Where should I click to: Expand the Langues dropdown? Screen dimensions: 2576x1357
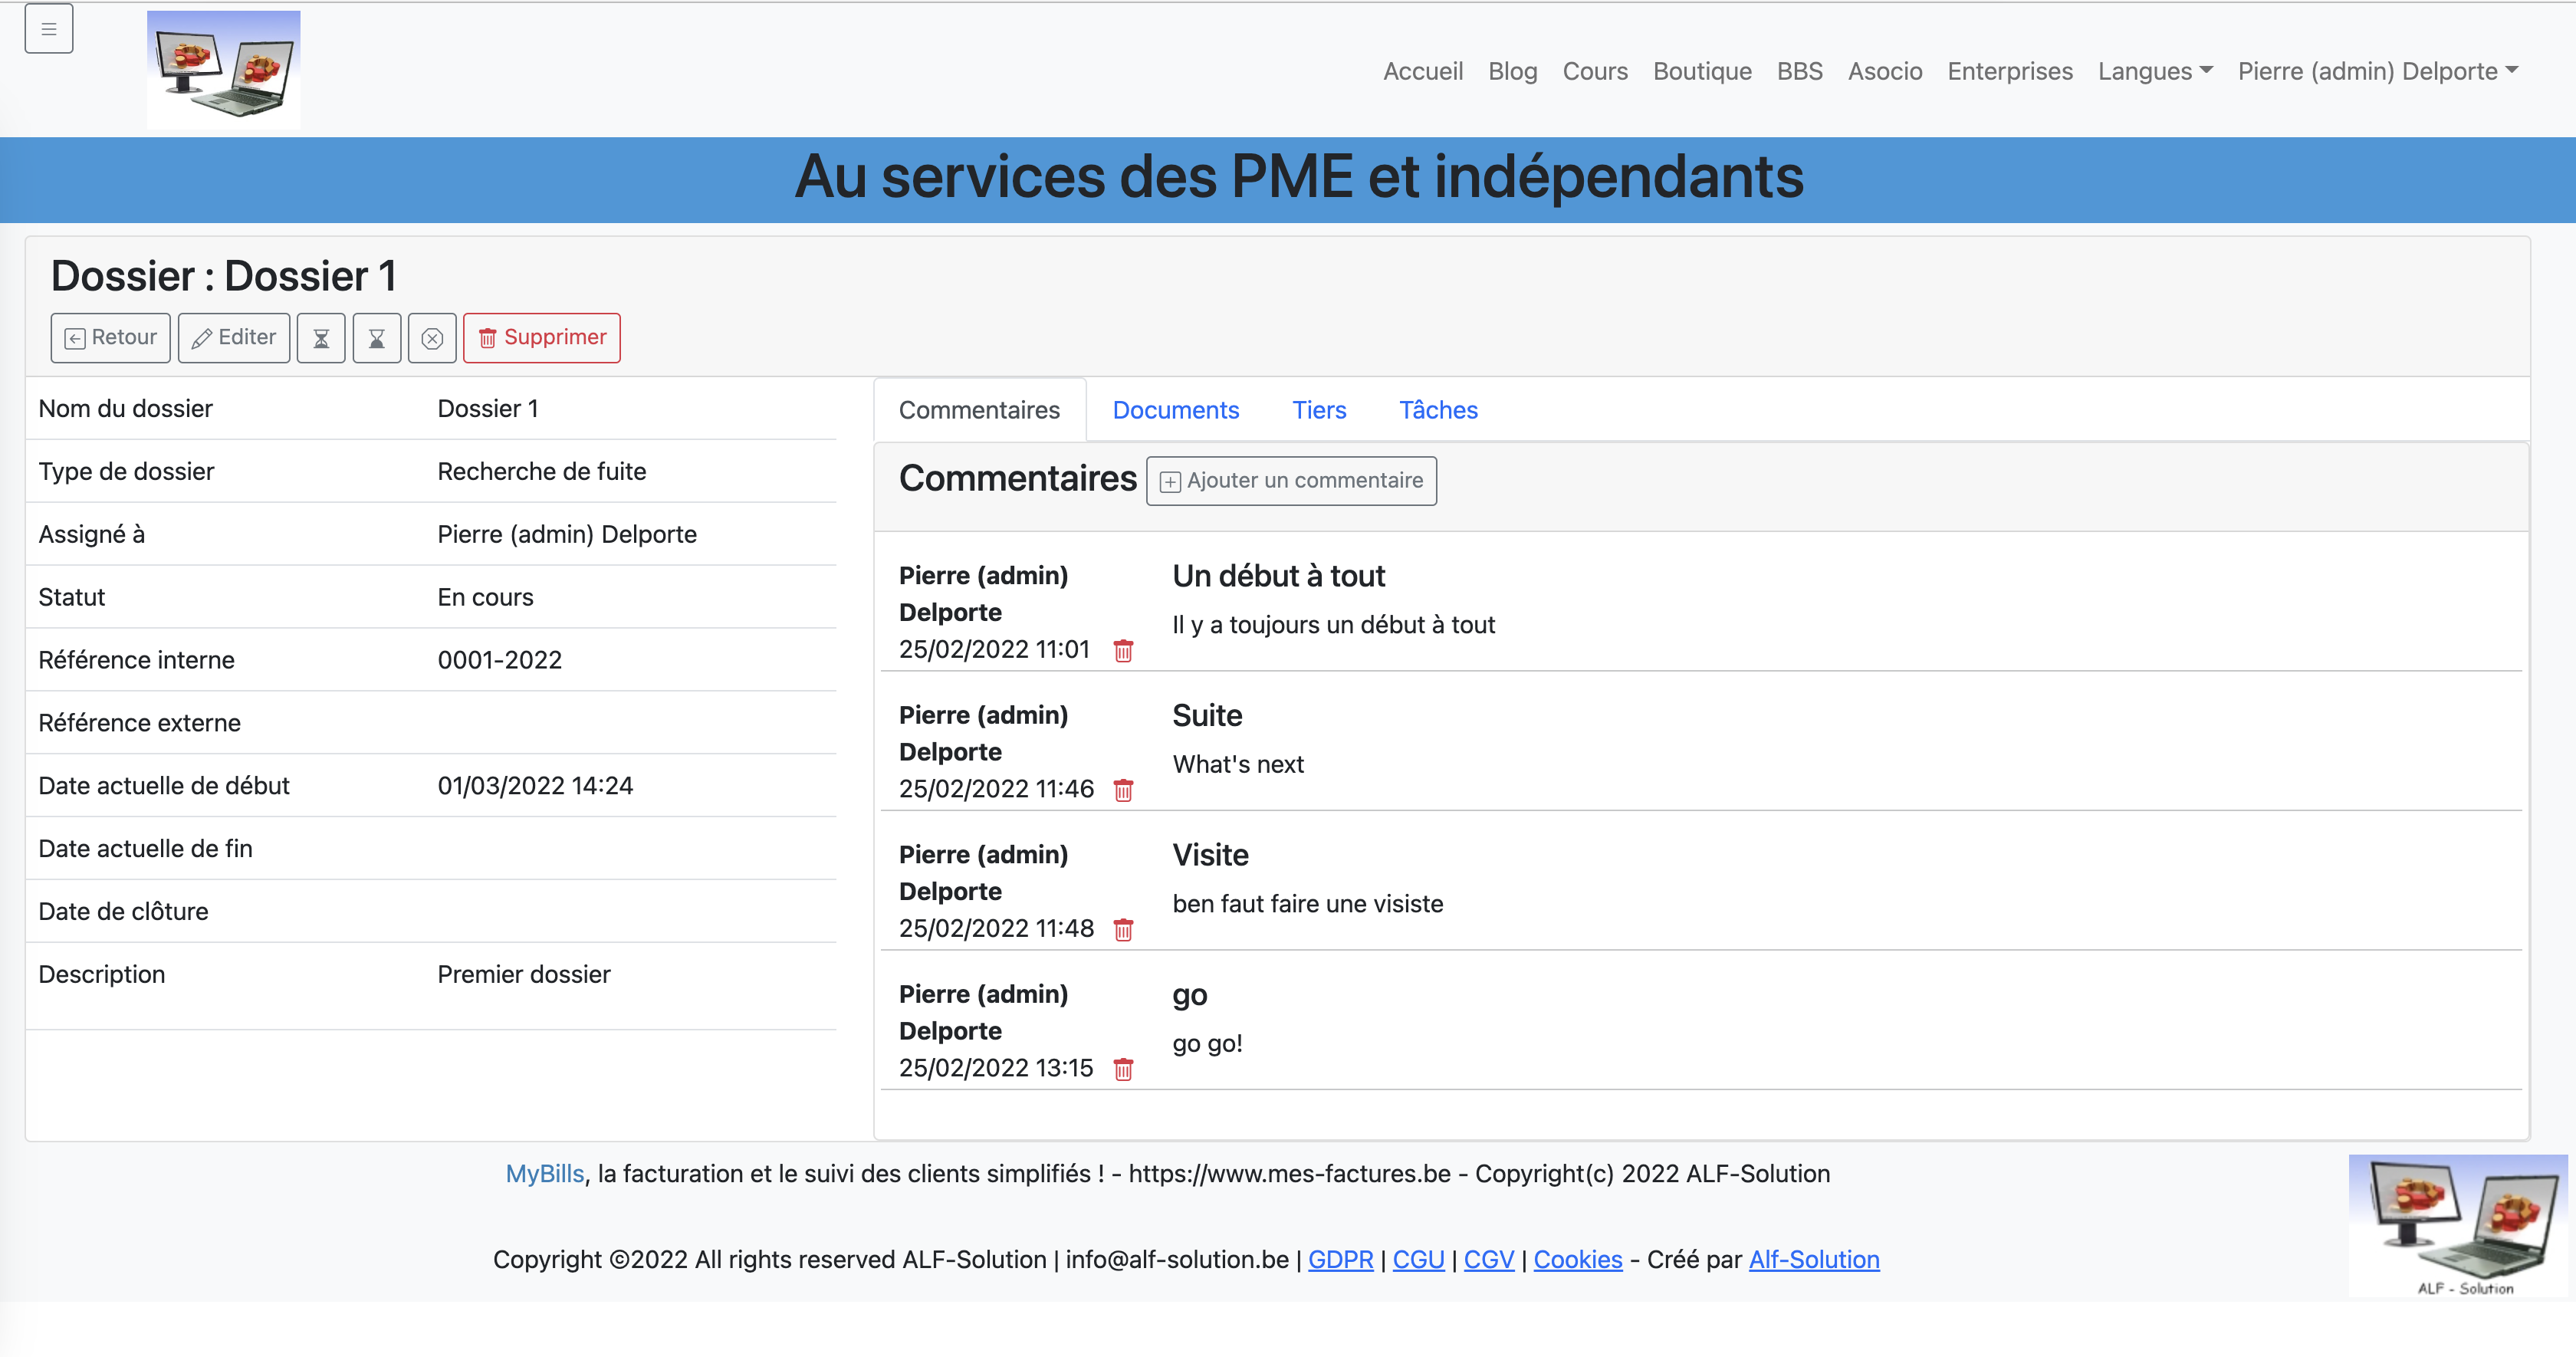(x=2155, y=71)
